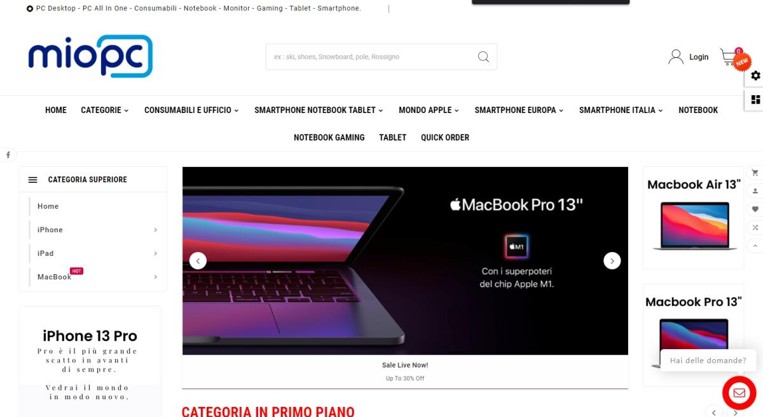Click the wishlist heart sidebar icon

[x=755, y=209]
